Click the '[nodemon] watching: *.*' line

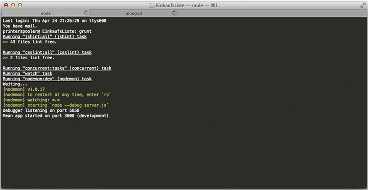[x=32, y=100]
